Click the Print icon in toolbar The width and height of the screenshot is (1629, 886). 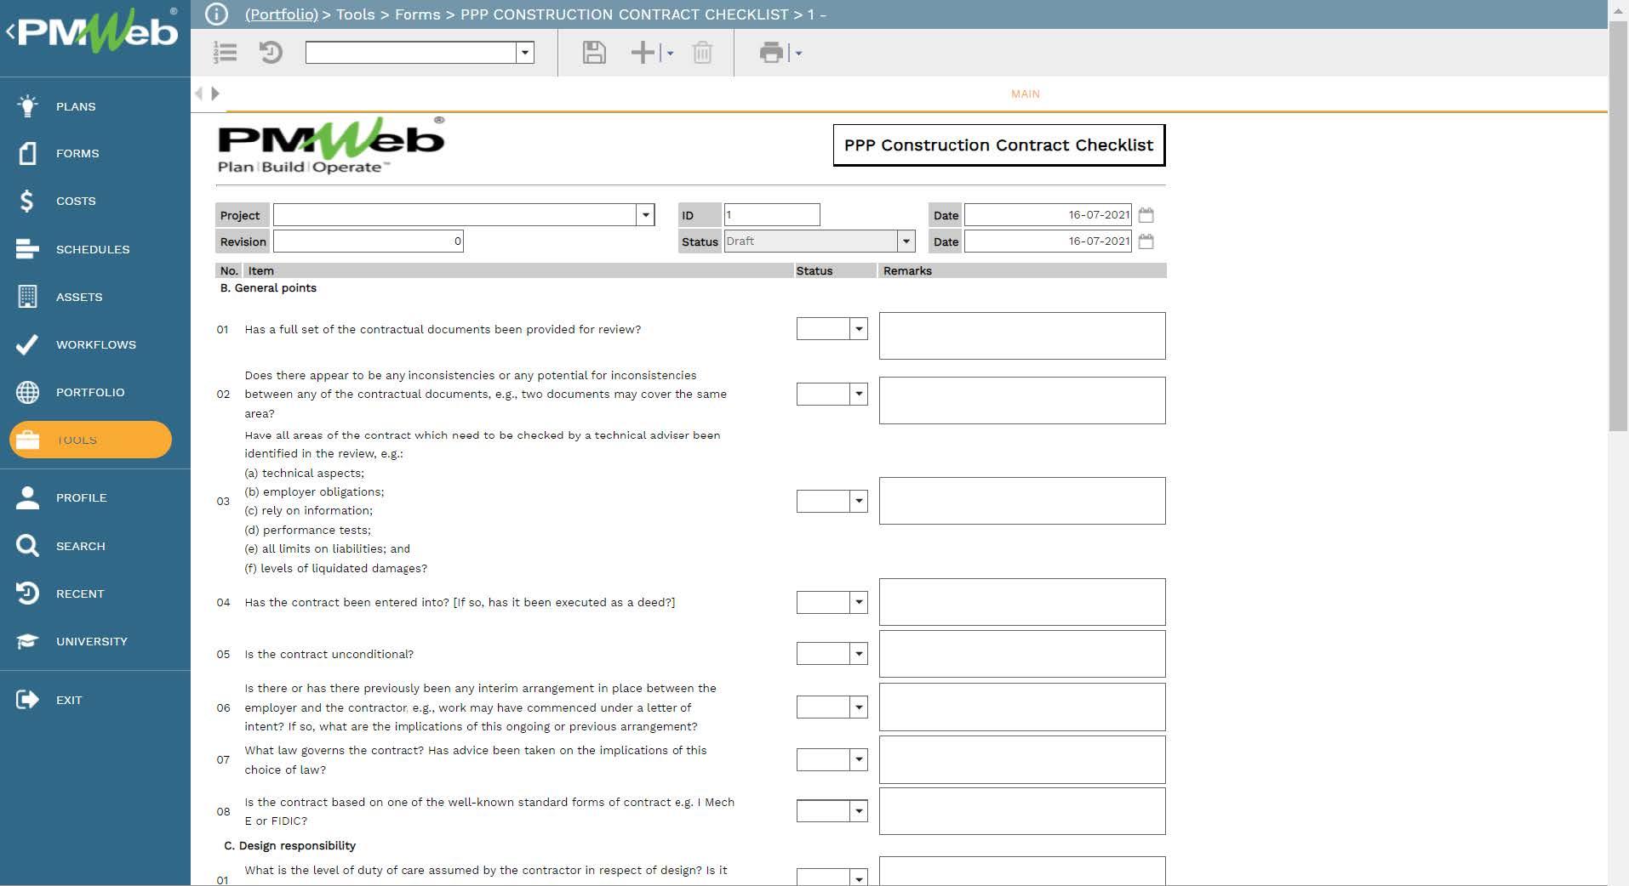coord(771,53)
